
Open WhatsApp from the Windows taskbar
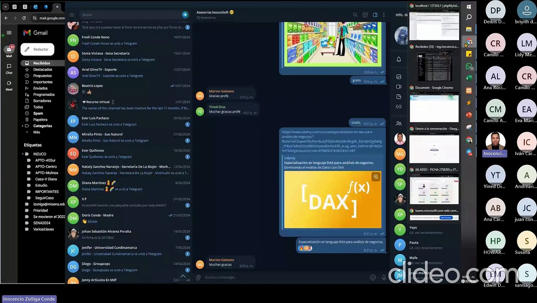469,66
